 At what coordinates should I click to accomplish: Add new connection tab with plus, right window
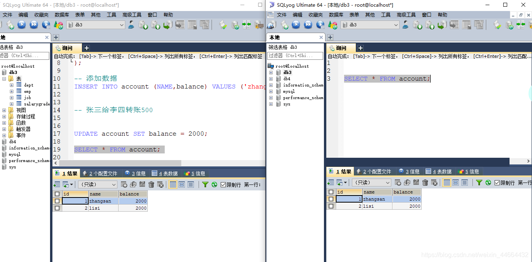pyautogui.click(x=330, y=37)
